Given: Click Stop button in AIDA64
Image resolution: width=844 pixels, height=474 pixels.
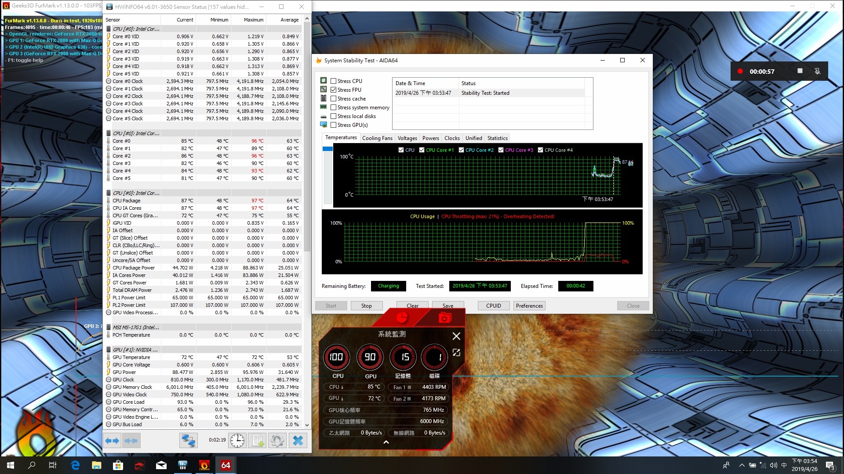Looking at the screenshot, I should (x=367, y=306).
